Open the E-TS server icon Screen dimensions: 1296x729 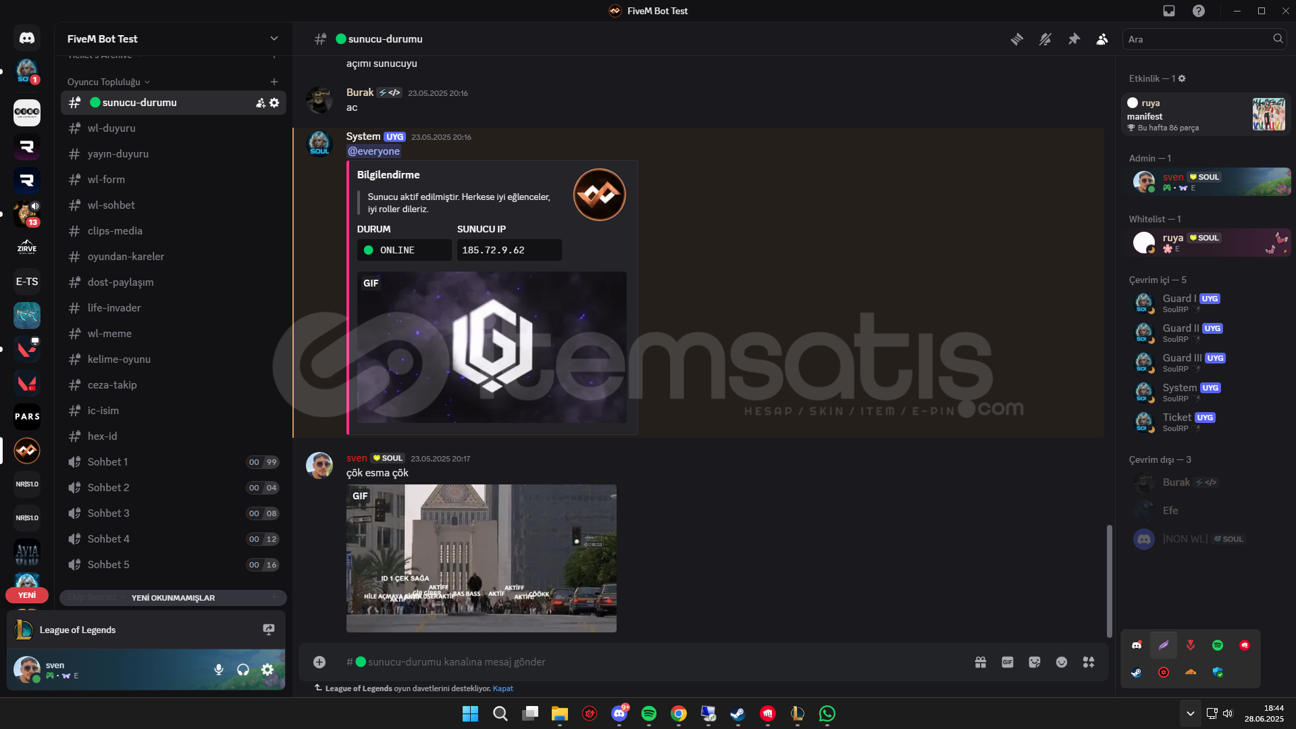click(27, 282)
